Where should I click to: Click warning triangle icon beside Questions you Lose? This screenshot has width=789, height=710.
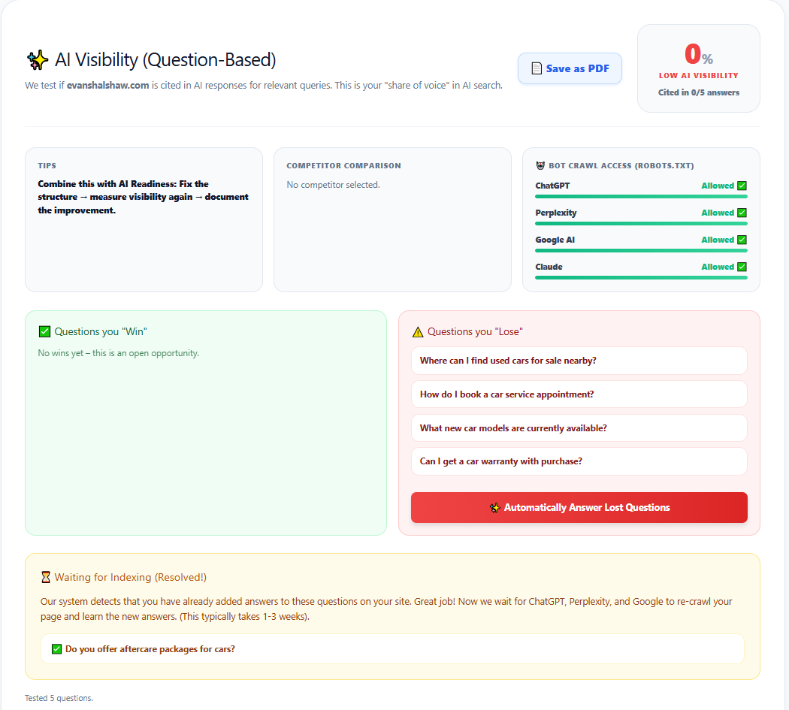pos(418,332)
